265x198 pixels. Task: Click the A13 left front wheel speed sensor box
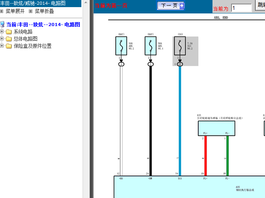coord(216,128)
